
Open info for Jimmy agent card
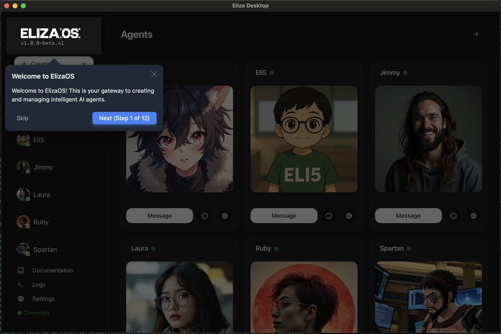pos(453,216)
